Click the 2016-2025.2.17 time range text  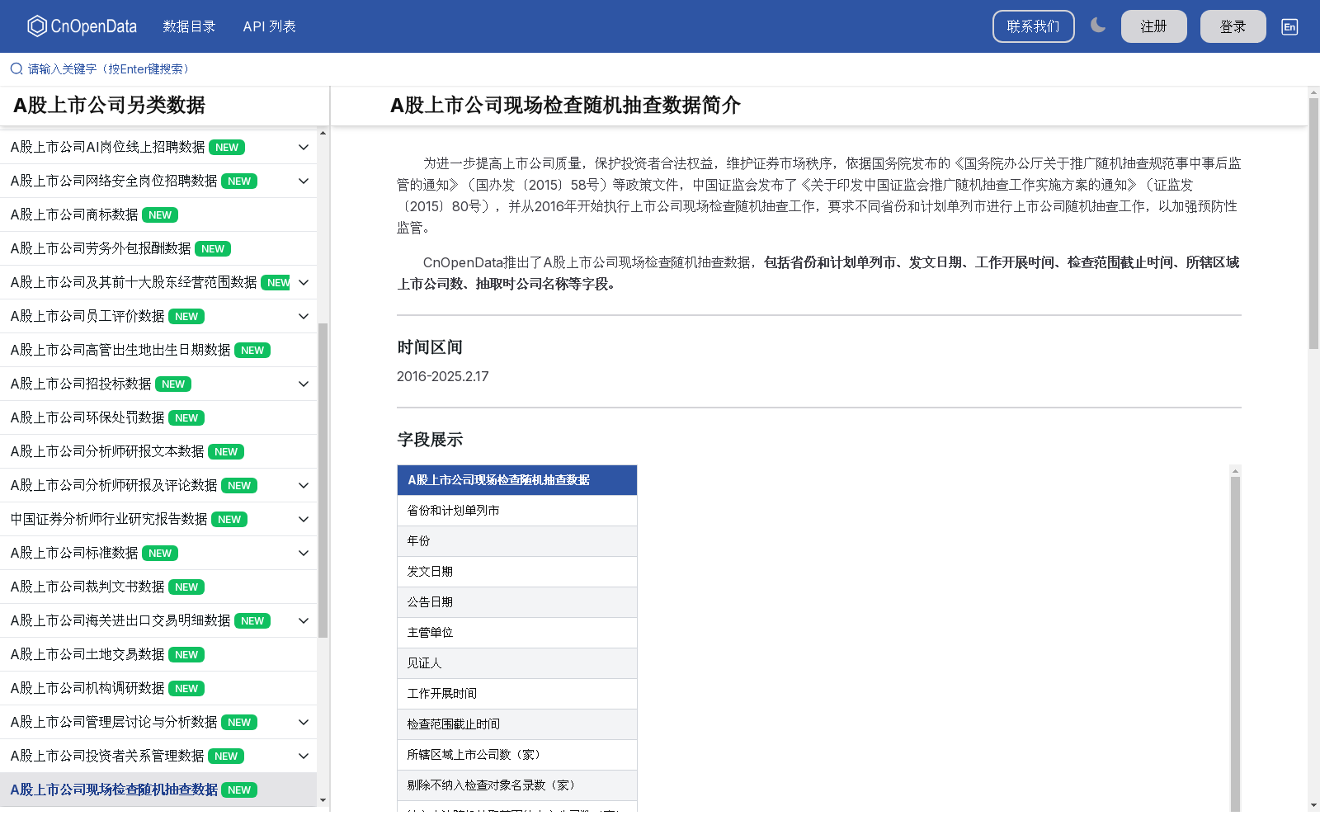click(442, 376)
